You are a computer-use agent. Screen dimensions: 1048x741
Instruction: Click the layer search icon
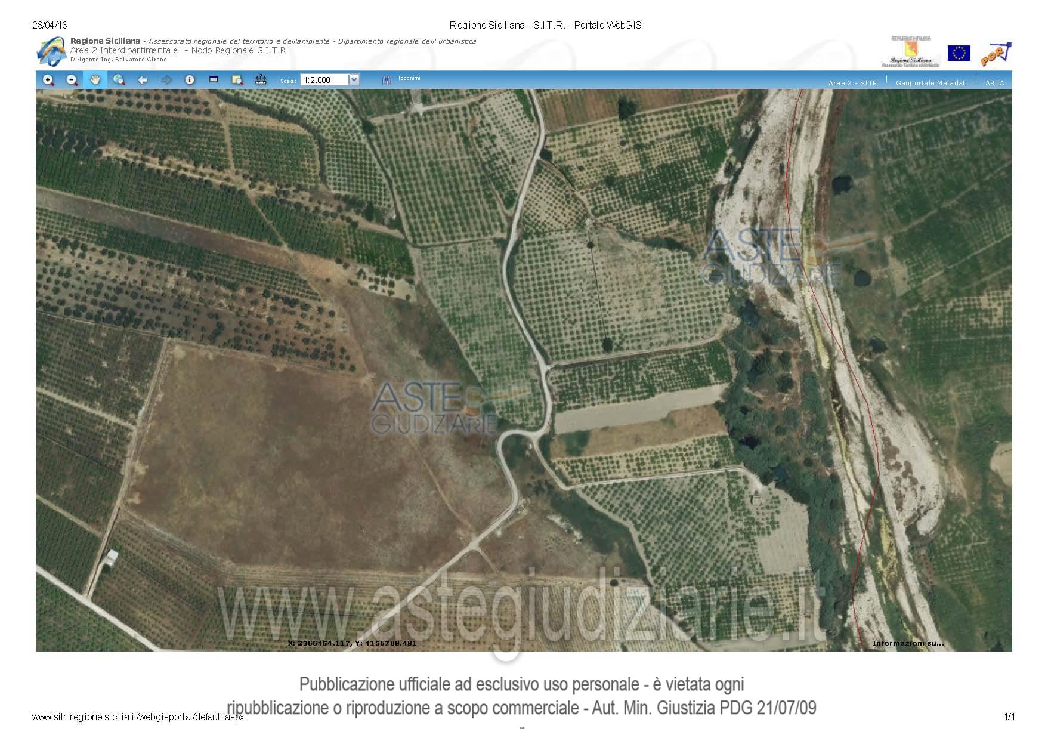(x=237, y=80)
